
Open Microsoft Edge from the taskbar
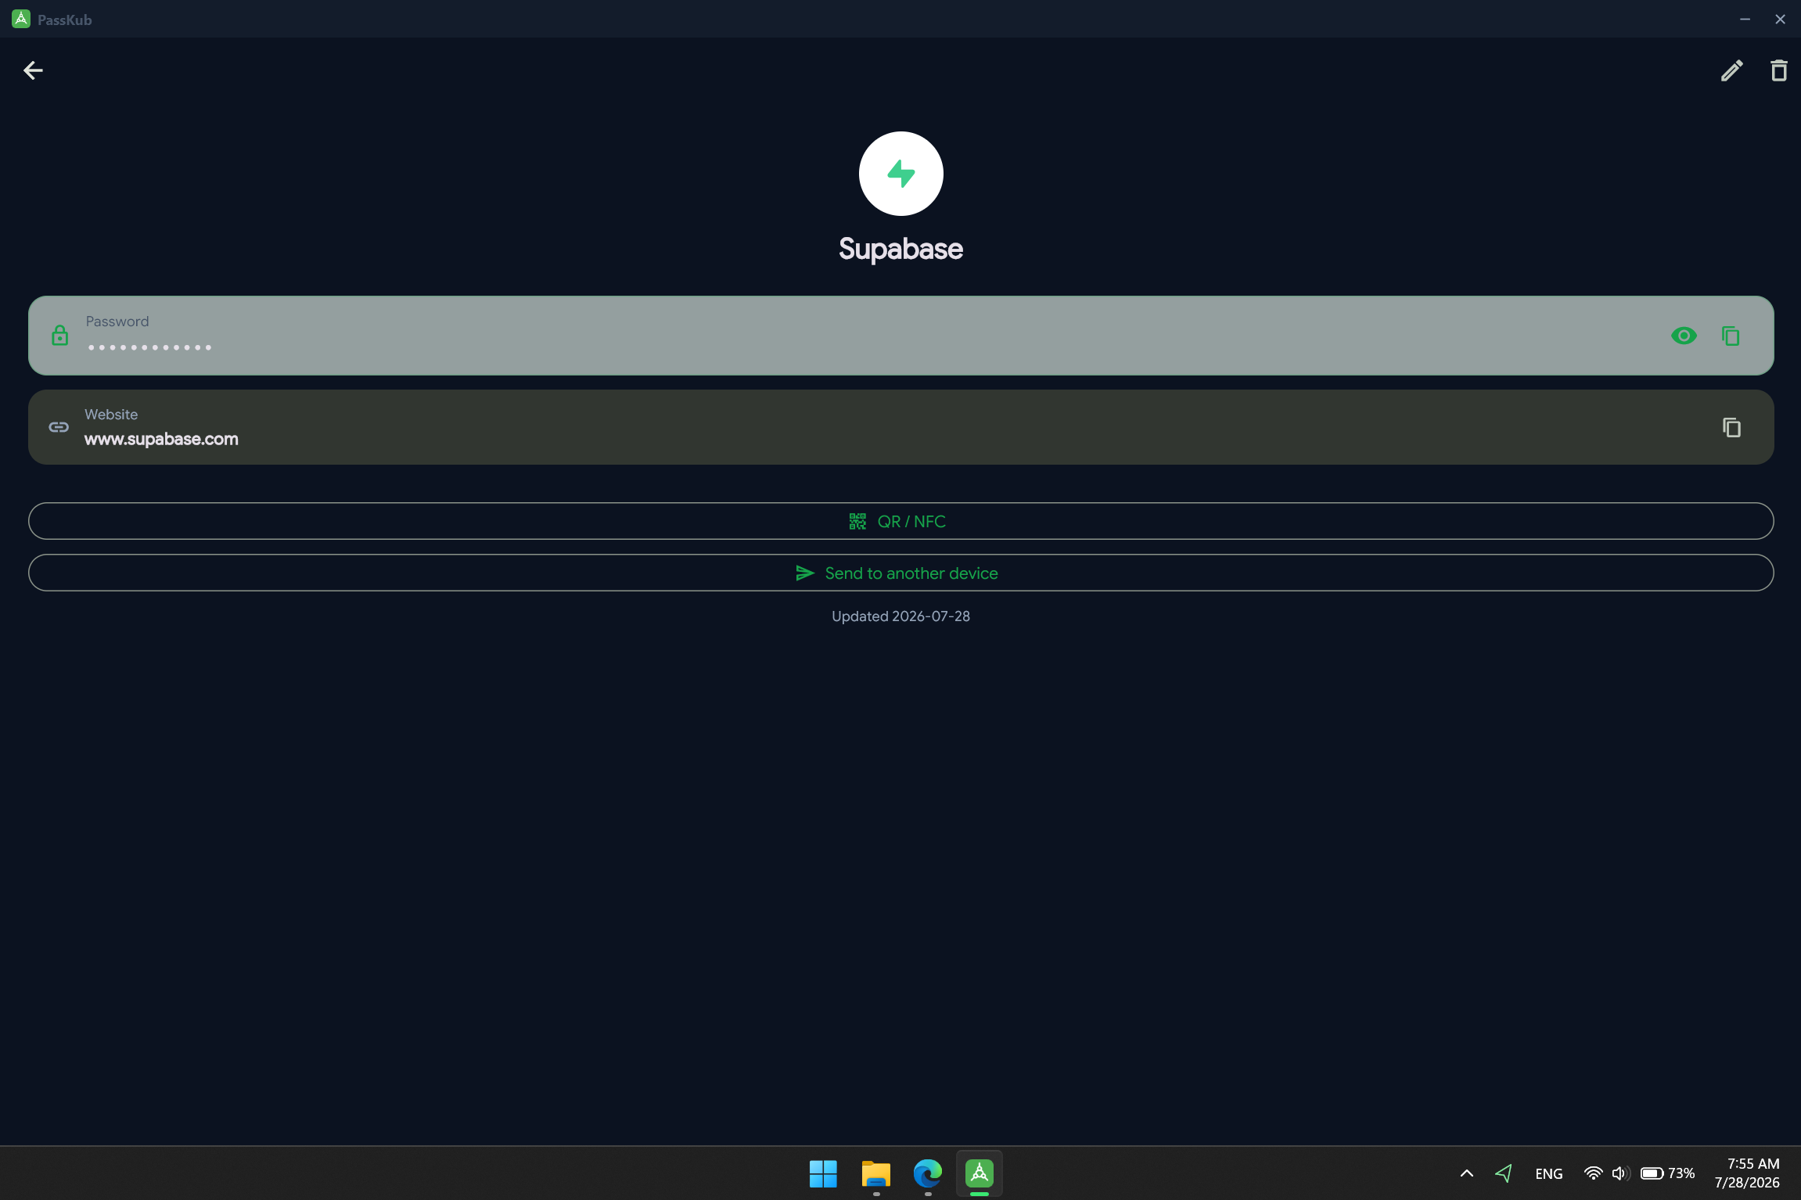tap(927, 1173)
